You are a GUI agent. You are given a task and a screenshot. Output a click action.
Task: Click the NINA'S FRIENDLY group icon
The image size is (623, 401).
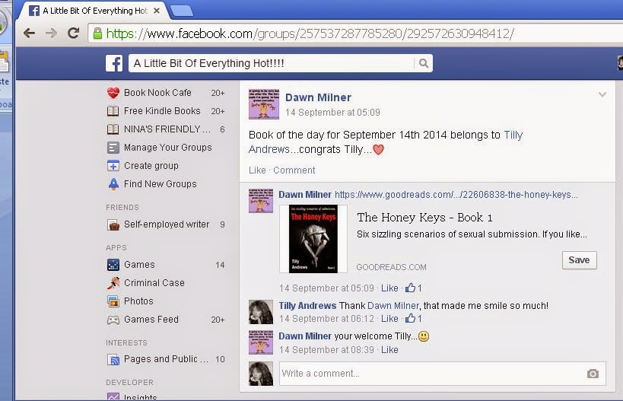(x=113, y=129)
